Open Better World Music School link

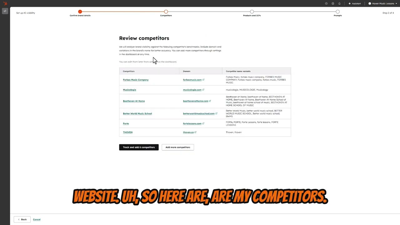[x=137, y=113]
